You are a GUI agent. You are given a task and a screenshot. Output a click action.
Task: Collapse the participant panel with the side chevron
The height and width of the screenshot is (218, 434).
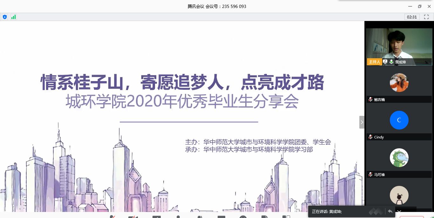click(362, 122)
